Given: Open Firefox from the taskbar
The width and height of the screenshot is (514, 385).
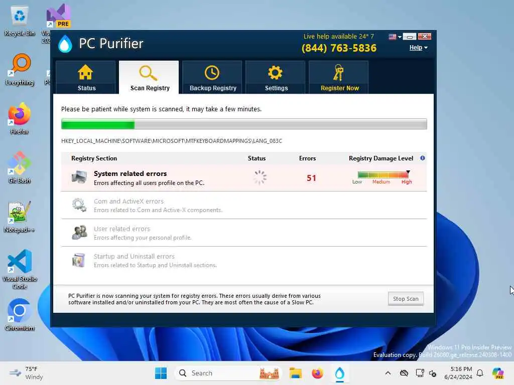Looking at the screenshot, I should point(317,373).
